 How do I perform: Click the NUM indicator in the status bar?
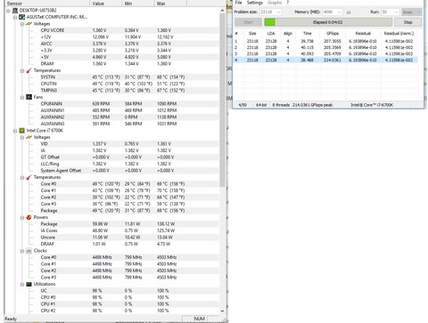199,319
